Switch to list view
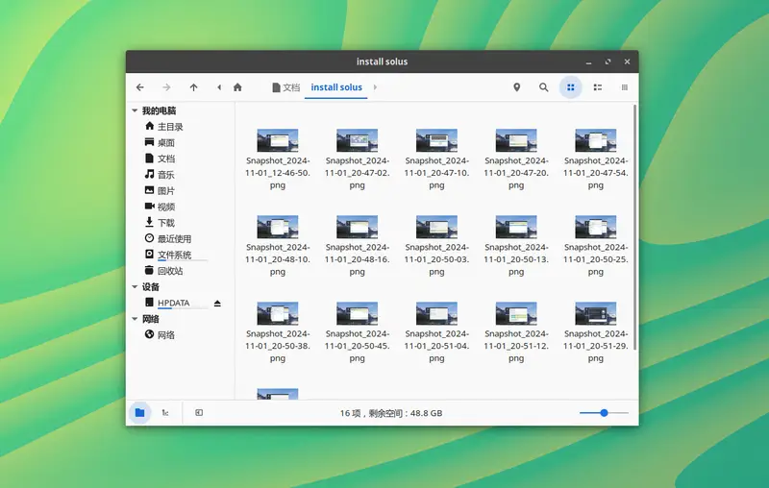This screenshot has width=769, height=488. (x=598, y=87)
